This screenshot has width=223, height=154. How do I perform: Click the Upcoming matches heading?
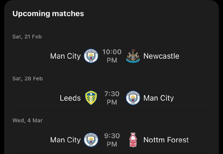(x=48, y=14)
